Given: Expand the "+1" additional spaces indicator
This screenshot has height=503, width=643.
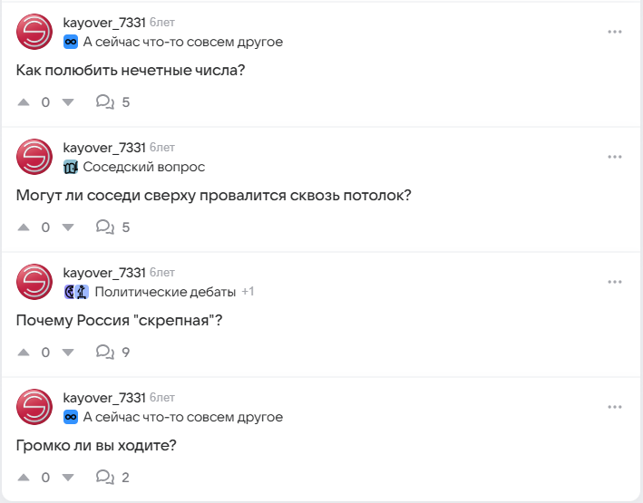Looking at the screenshot, I should tap(248, 292).
